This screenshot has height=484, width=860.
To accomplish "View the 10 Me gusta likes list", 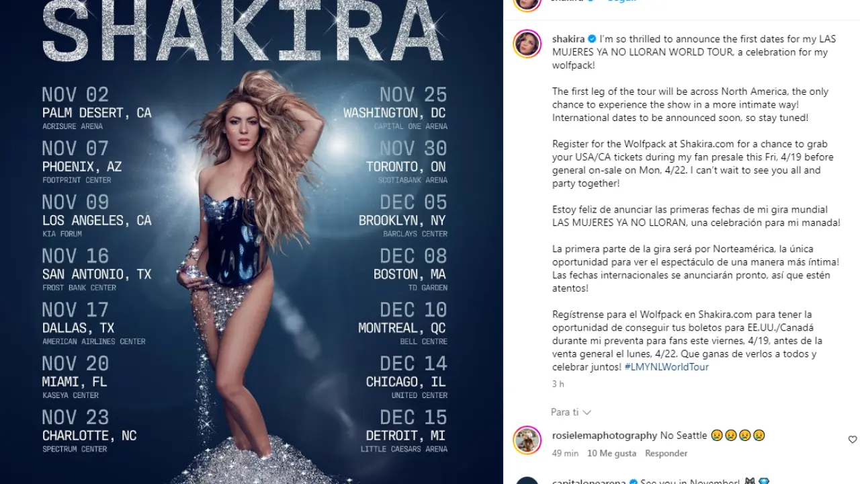I will tap(611, 453).
